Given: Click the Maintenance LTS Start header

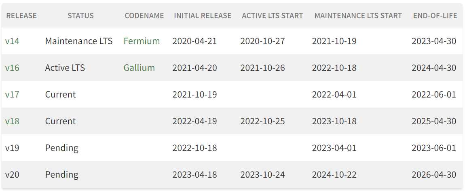Looking at the screenshot, I should (x=358, y=16).
